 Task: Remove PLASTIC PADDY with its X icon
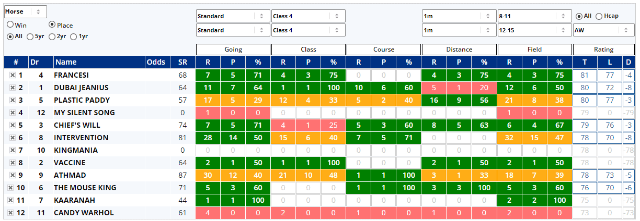(x=12, y=100)
